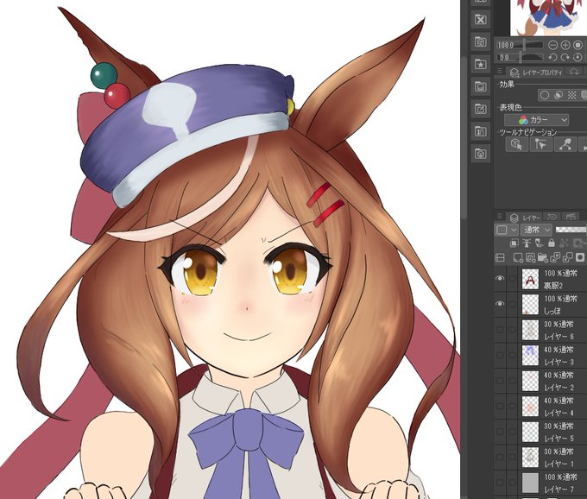
Task: Hide the しっぽ layer
Action: click(x=500, y=304)
